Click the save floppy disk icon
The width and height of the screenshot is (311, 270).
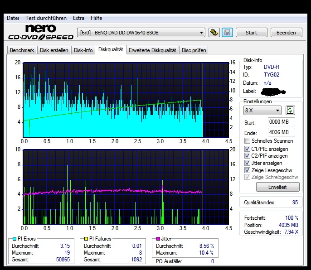point(227,33)
